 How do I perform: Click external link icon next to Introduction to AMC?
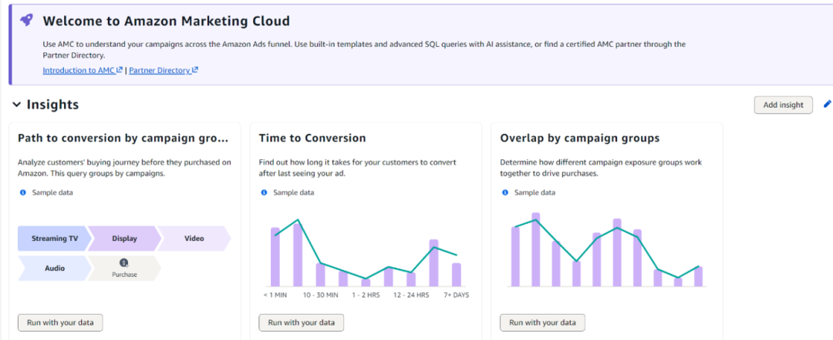tap(120, 70)
